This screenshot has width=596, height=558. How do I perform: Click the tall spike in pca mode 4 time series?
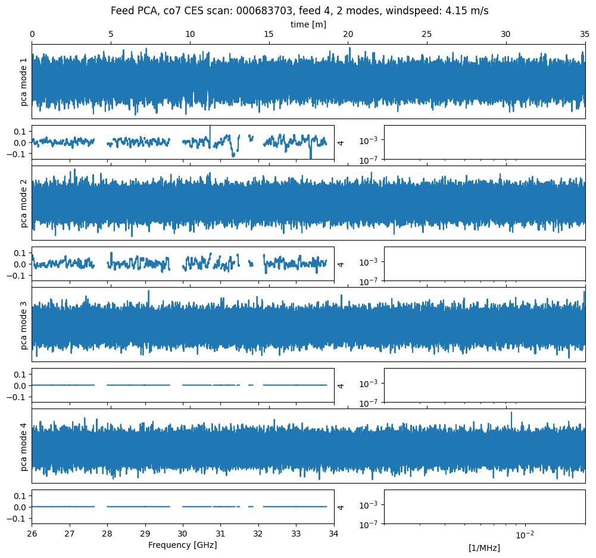pyautogui.click(x=511, y=414)
